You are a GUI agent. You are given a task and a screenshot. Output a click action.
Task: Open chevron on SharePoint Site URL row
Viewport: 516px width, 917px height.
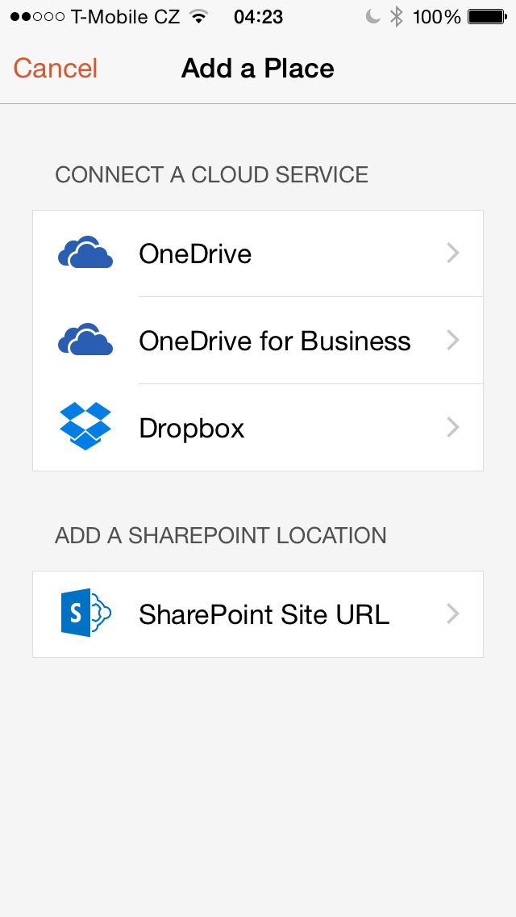[453, 613]
